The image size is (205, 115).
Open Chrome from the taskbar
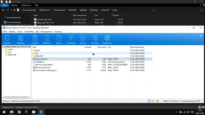[19, 112]
